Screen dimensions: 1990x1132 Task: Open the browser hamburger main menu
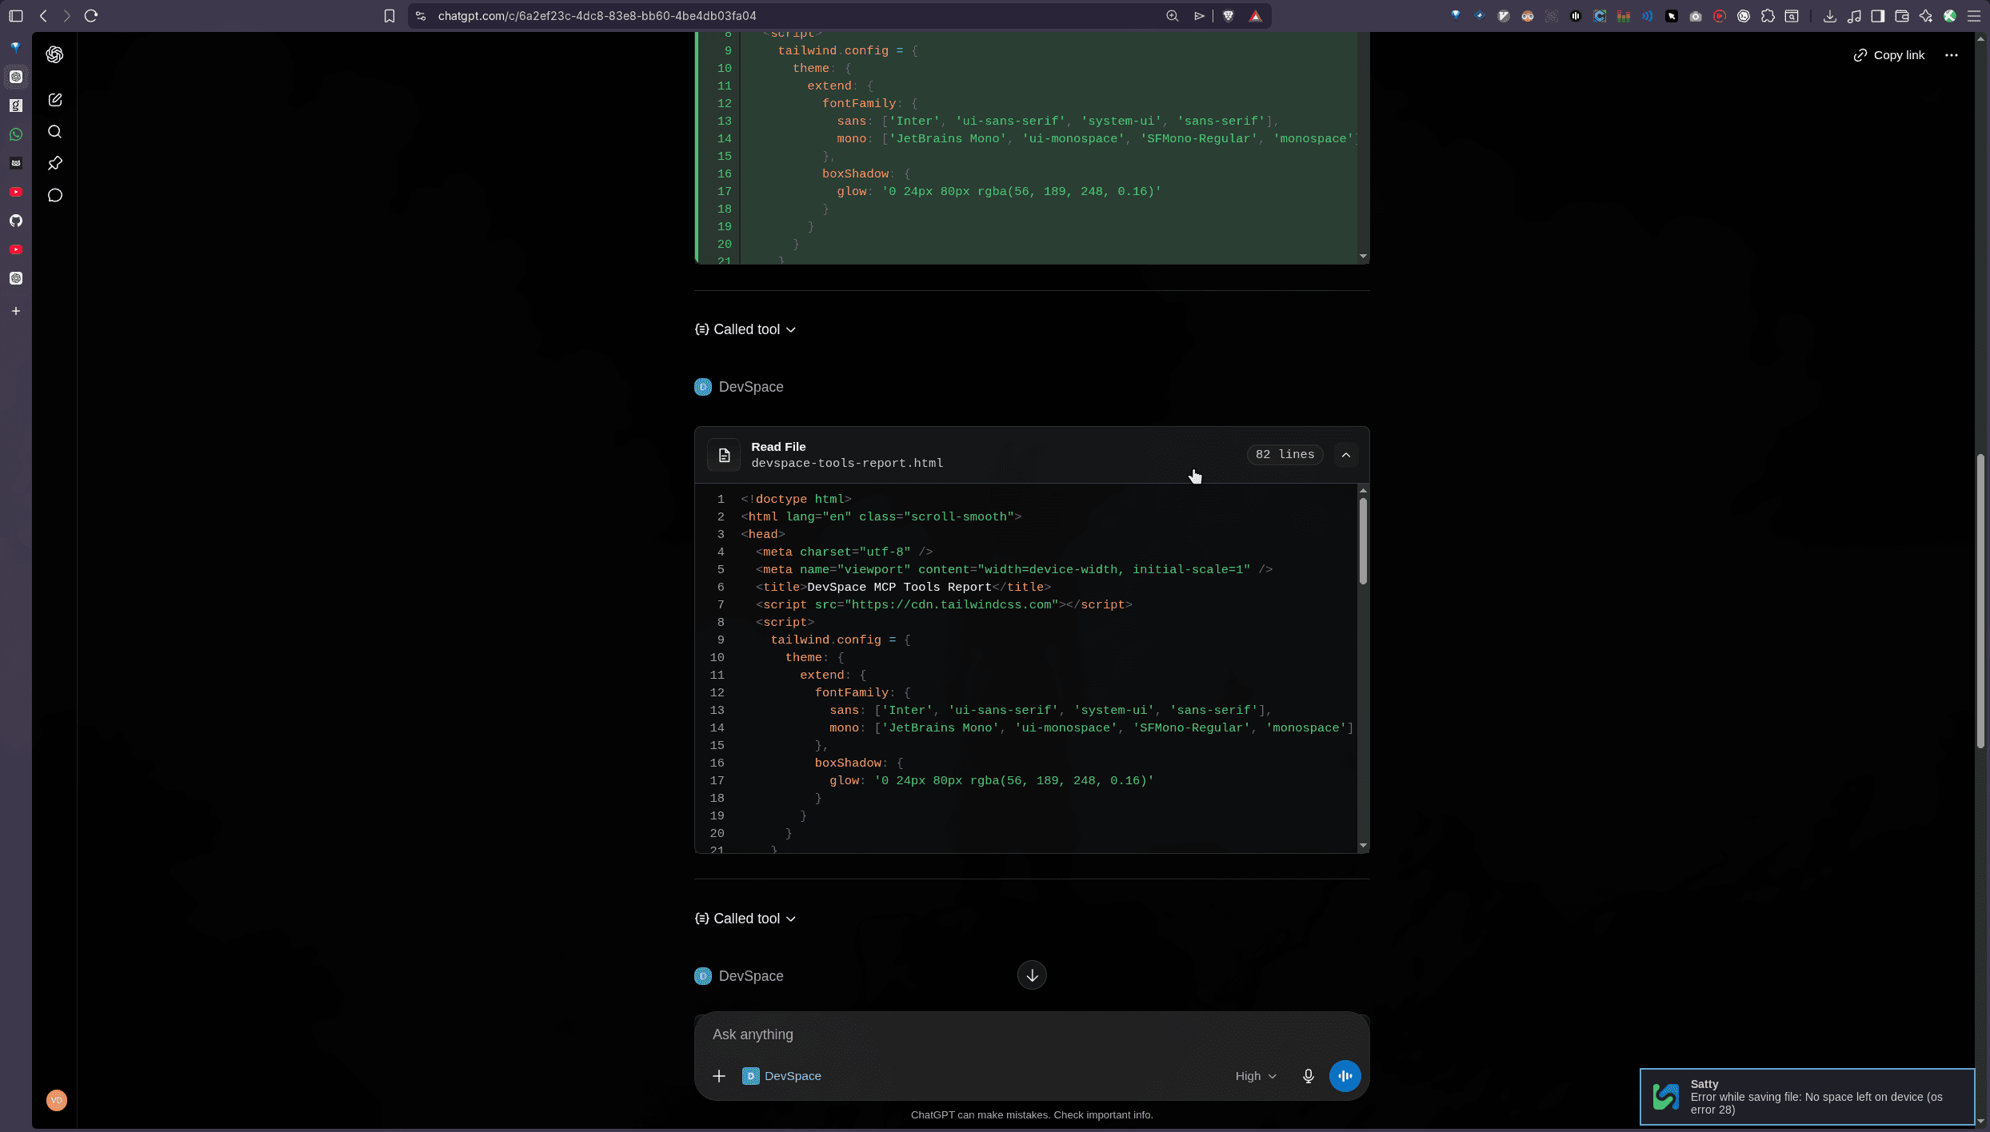click(1974, 16)
